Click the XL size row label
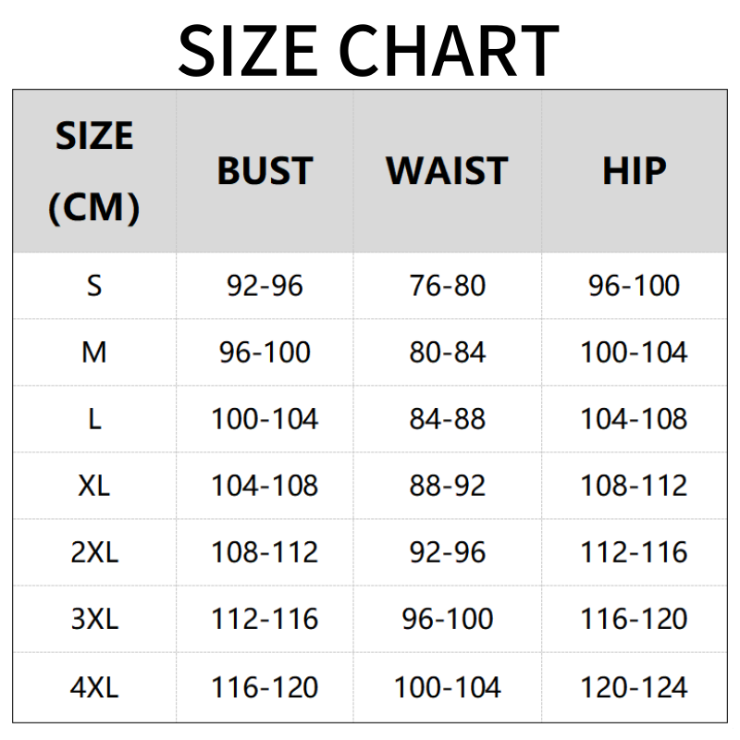Image resolution: width=740 pixels, height=740 pixels. pos(94,486)
